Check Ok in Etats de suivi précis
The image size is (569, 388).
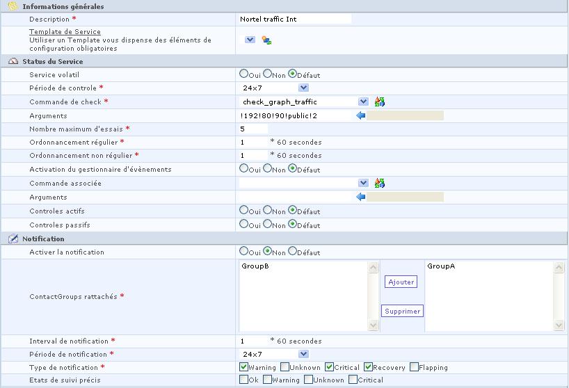click(x=243, y=380)
